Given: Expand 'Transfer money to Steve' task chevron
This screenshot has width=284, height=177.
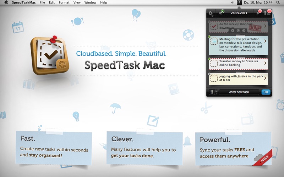Looking at the screenshot, I should pos(265,63).
